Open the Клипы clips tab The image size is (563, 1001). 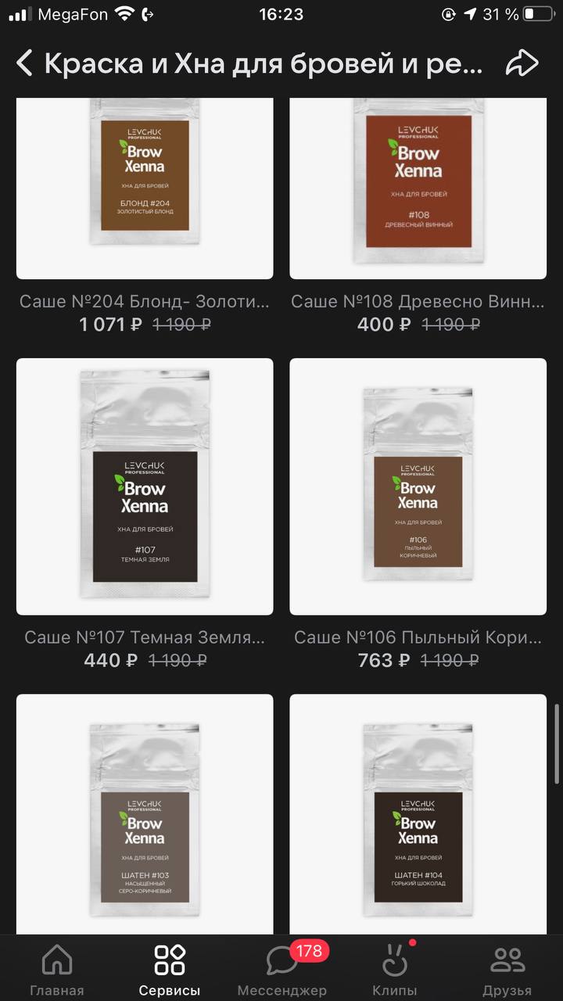pos(395,970)
